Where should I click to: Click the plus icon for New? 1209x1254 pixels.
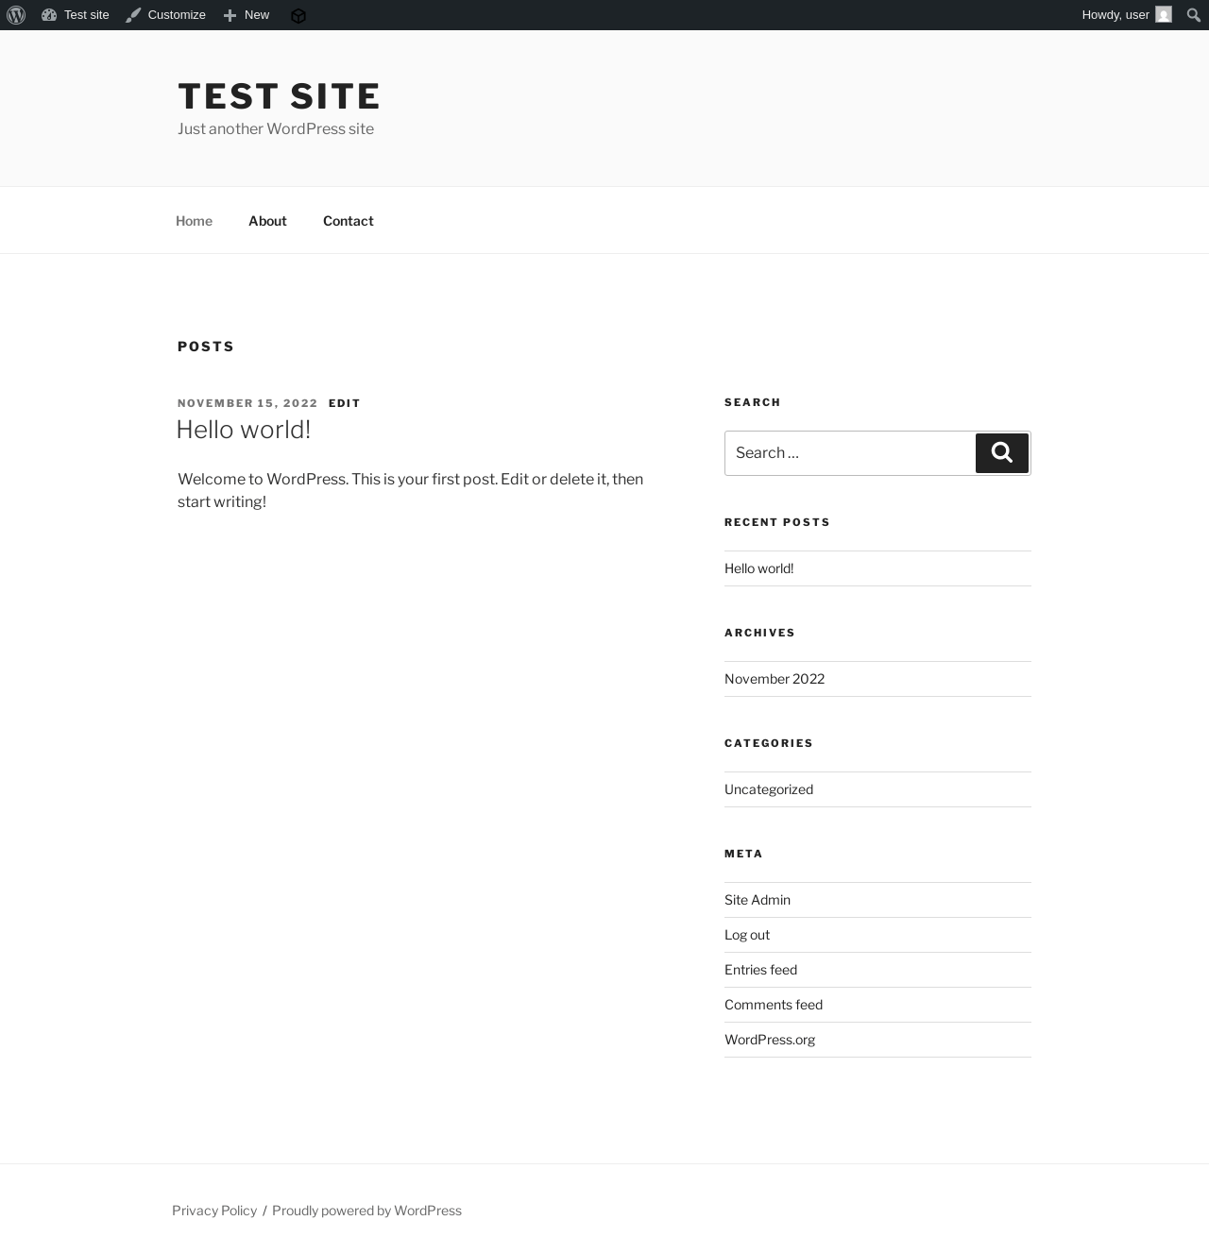pyautogui.click(x=230, y=15)
